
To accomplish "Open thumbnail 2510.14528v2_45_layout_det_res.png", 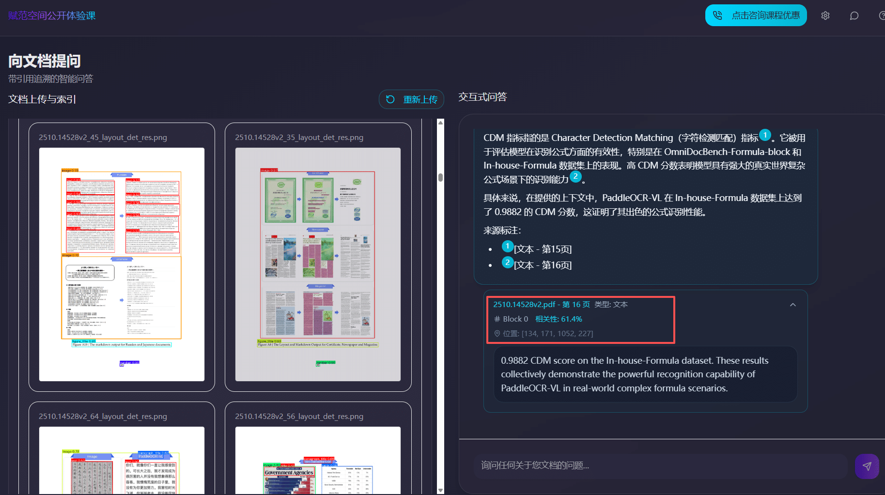I will pos(122,264).
